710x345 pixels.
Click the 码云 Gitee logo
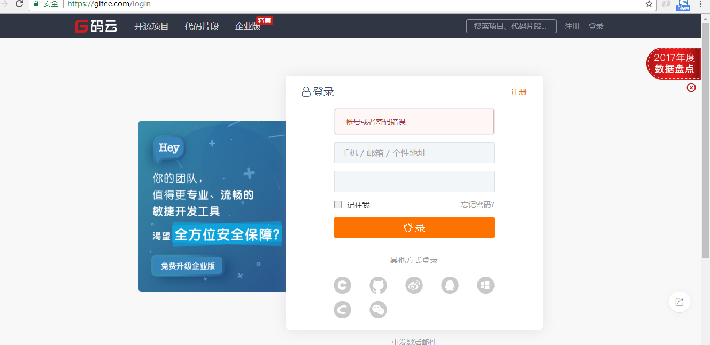coord(96,26)
